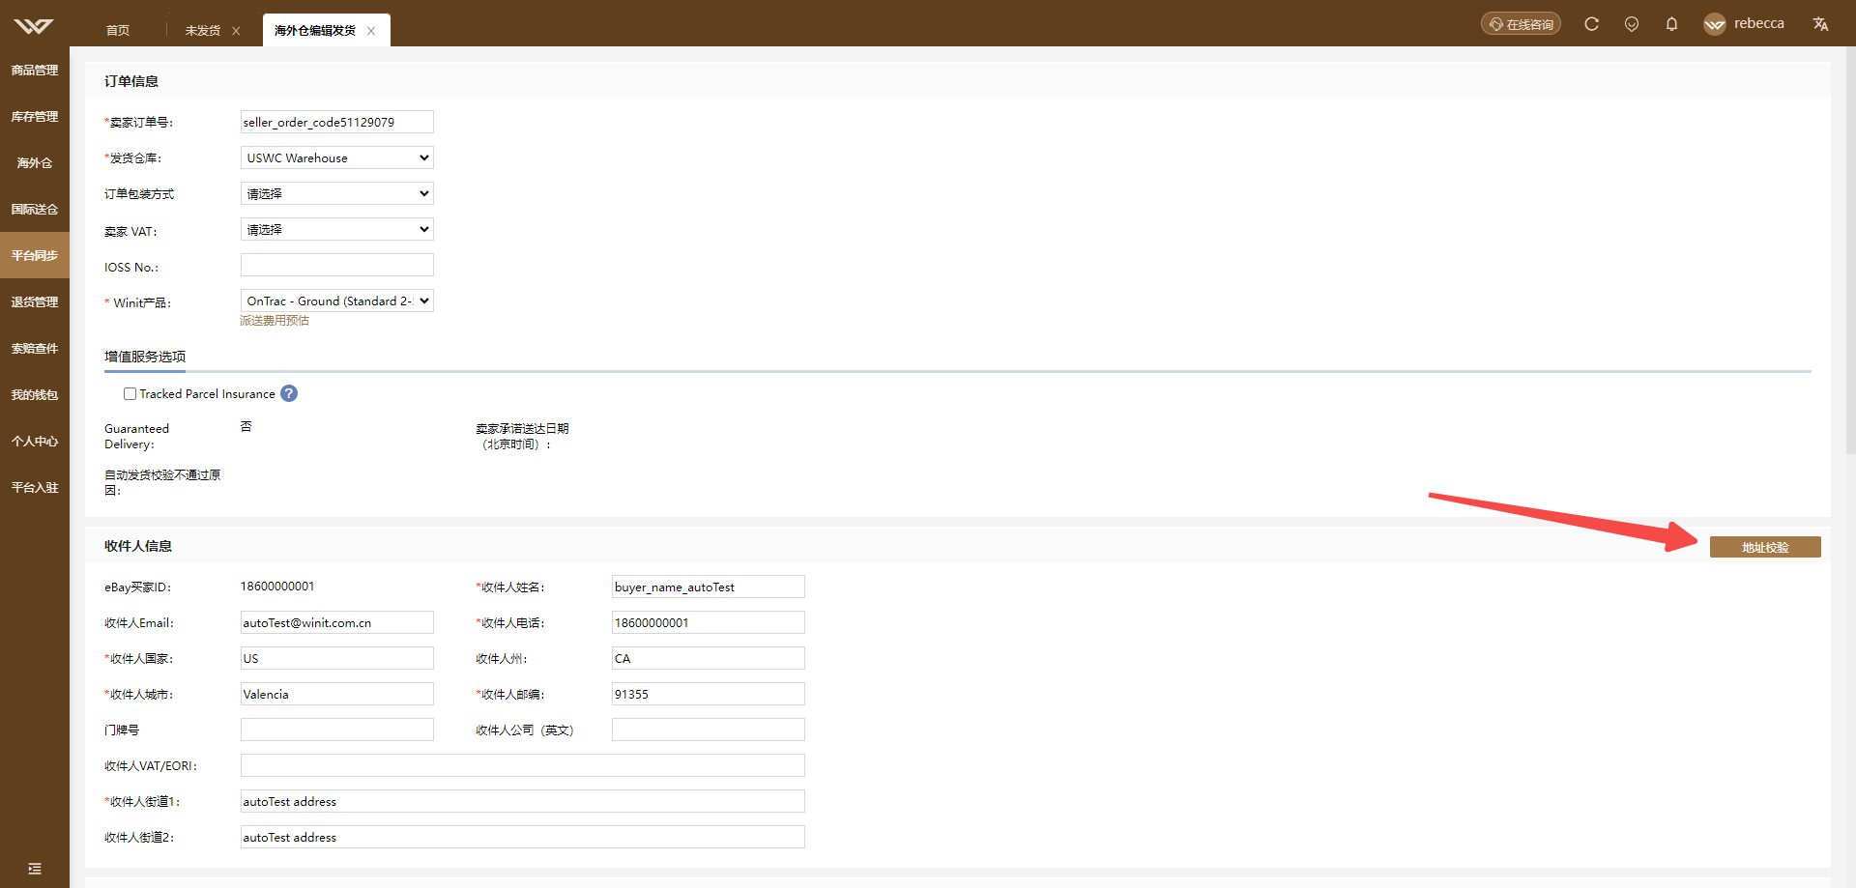Click the eBay买家ID value 18600000001
The image size is (1856, 888).
pyautogui.click(x=277, y=587)
